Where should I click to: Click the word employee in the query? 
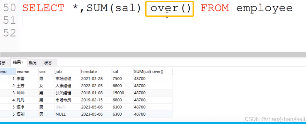[x=264, y=9]
